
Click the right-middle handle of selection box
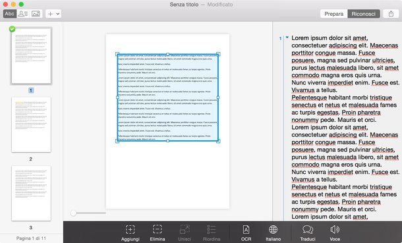(x=218, y=97)
